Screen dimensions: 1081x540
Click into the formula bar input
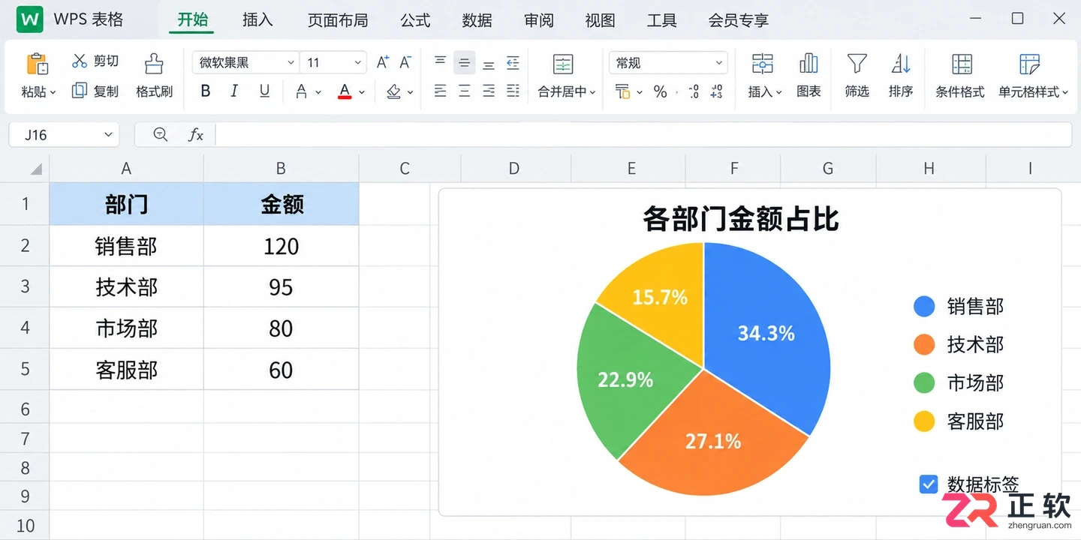(x=643, y=134)
